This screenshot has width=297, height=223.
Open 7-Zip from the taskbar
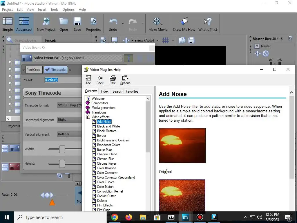tap(171, 217)
